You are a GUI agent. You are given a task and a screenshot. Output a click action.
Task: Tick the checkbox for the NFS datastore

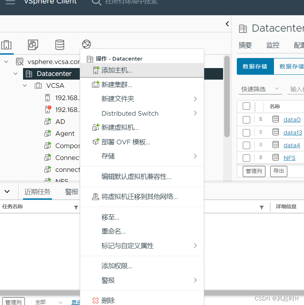click(x=246, y=158)
